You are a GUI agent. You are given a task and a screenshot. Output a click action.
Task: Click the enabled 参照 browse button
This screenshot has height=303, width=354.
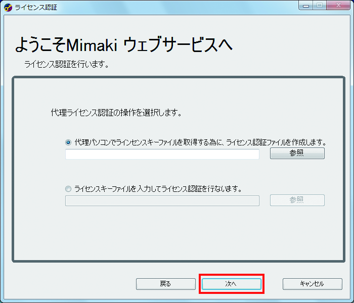[x=297, y=154]
